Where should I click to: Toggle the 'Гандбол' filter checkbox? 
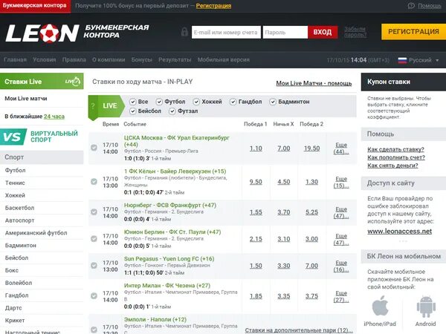(x=233, y=102)
